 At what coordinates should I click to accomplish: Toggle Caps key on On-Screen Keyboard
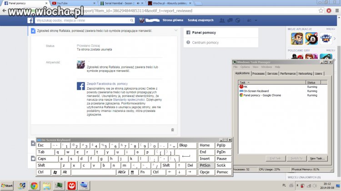47,159
